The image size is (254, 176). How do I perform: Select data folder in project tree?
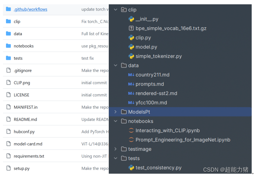pos(133,65)
